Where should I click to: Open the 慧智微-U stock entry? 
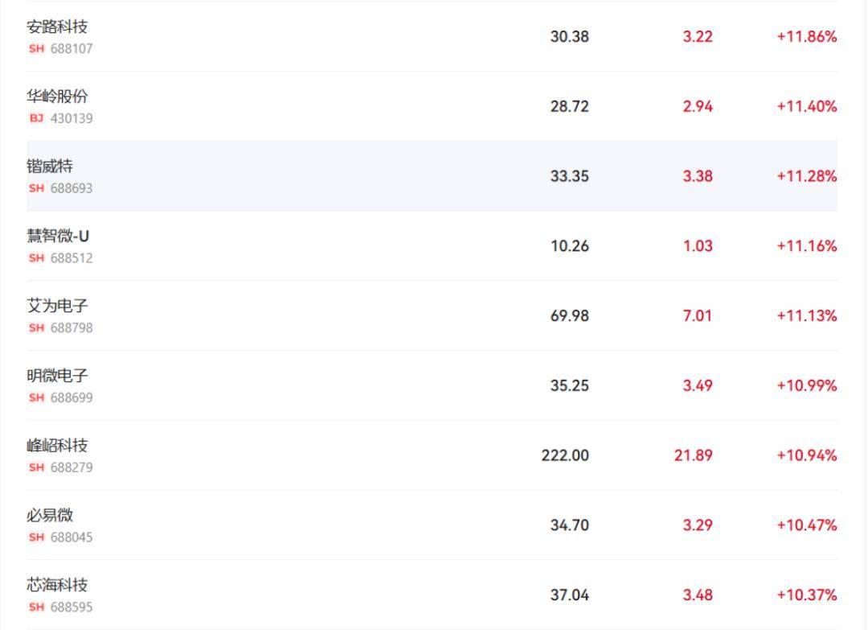[58, 236]
